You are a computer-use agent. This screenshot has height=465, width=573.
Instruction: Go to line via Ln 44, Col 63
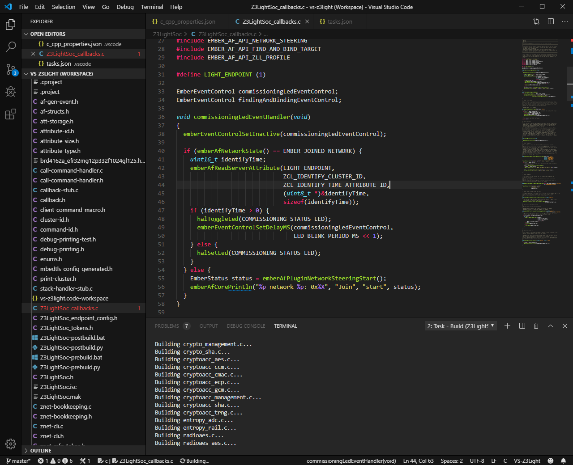[418, 461]
